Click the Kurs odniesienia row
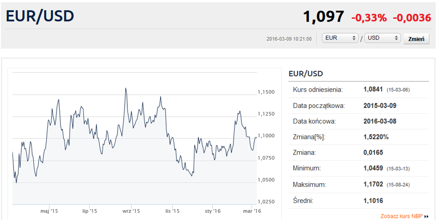The image size is (437, 223). click(x=359, y=90)
